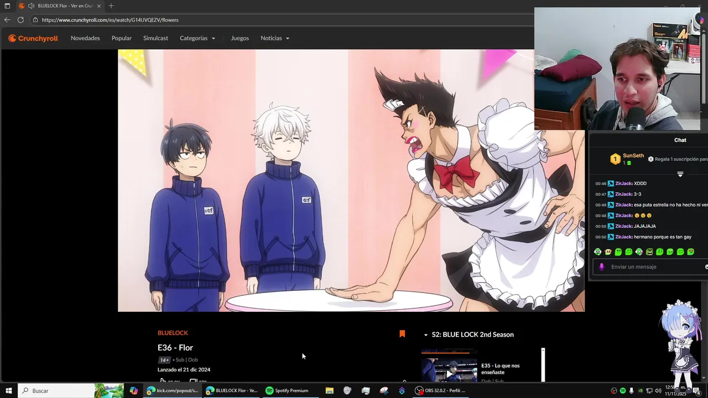Switch to the BLUELOCK Flor taskbar window
The width and height of the screenshot is (708, 398).
pyautogui.click(x=231, y=391)
